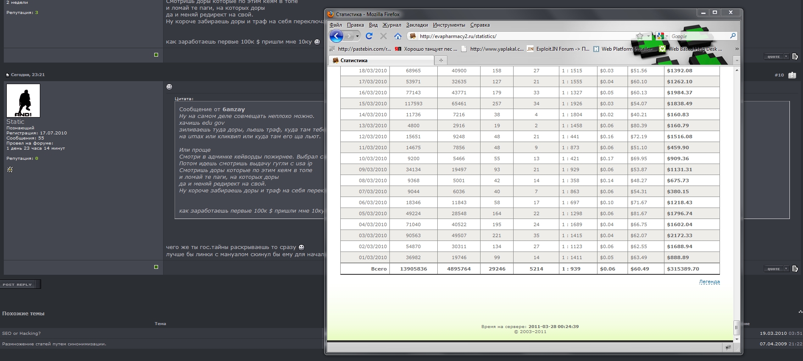Screen dimensions: 803x361
Task: Click the page scrollbar down arrow
Action: click(x=736, y=339)
